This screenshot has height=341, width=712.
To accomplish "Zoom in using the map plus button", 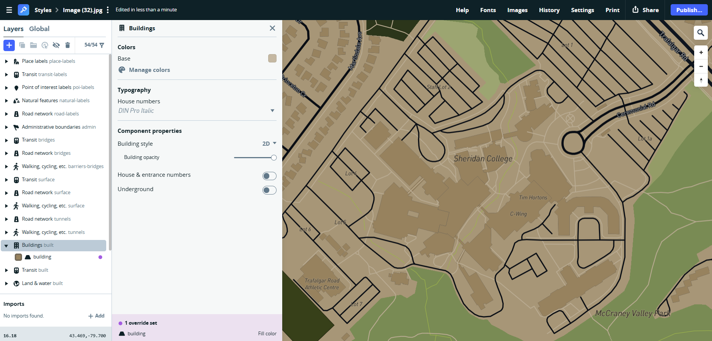I will pyautogui.click(x=701, y=52).
